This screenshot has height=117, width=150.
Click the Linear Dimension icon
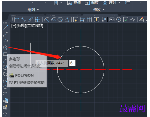tap(17, 19)
